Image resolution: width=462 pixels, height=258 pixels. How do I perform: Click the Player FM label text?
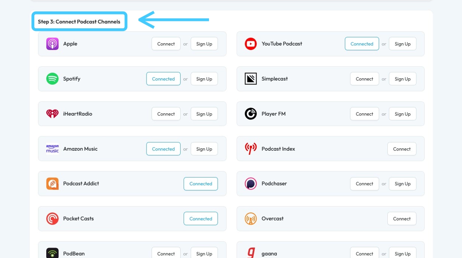pyautogui.click(x=273, y=114)
